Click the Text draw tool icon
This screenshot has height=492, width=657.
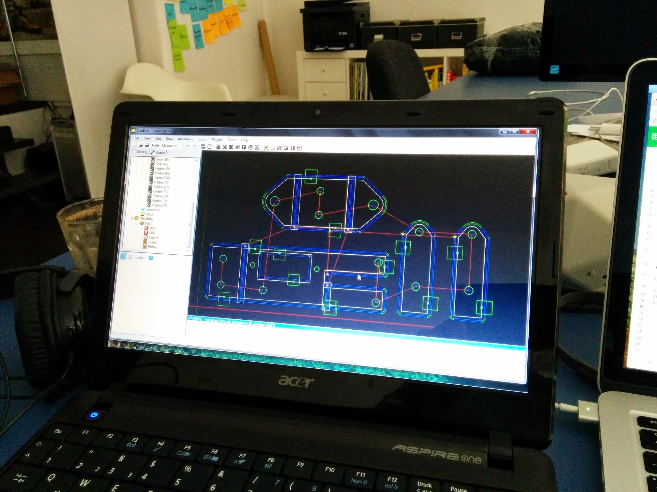coord(244,147)
